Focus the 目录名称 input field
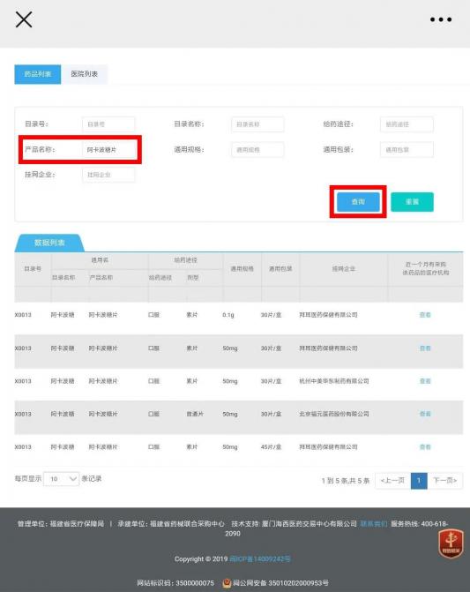 pyautogui.click(x=257, y=124)
